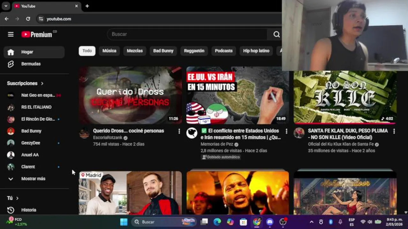The image size is (408, 229).
Task: Go back in the browser
Action: (7, 19)
